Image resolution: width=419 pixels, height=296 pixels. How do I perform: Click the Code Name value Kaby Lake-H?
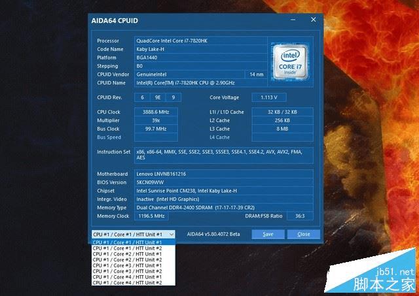point(201,49)
